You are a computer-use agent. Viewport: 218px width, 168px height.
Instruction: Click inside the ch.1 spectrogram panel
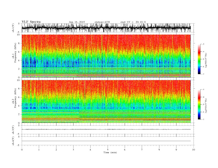(106, 56)
